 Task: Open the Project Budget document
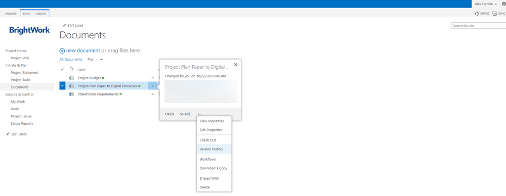point(90,78)
